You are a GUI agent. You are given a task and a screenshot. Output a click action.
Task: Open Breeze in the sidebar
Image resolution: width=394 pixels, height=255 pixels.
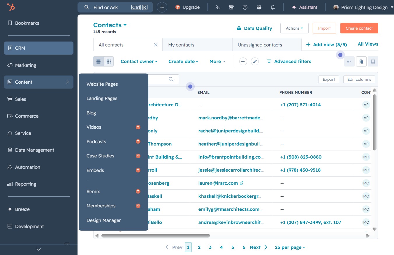pyautogui.click(x=39, y=209)
